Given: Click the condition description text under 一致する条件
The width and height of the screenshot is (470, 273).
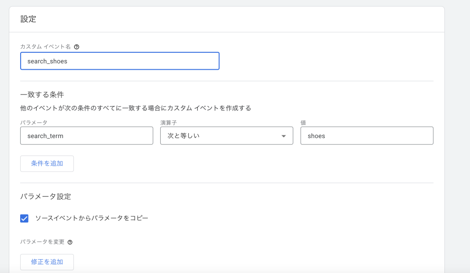Looking at the screenshot, I should [135, 108].
